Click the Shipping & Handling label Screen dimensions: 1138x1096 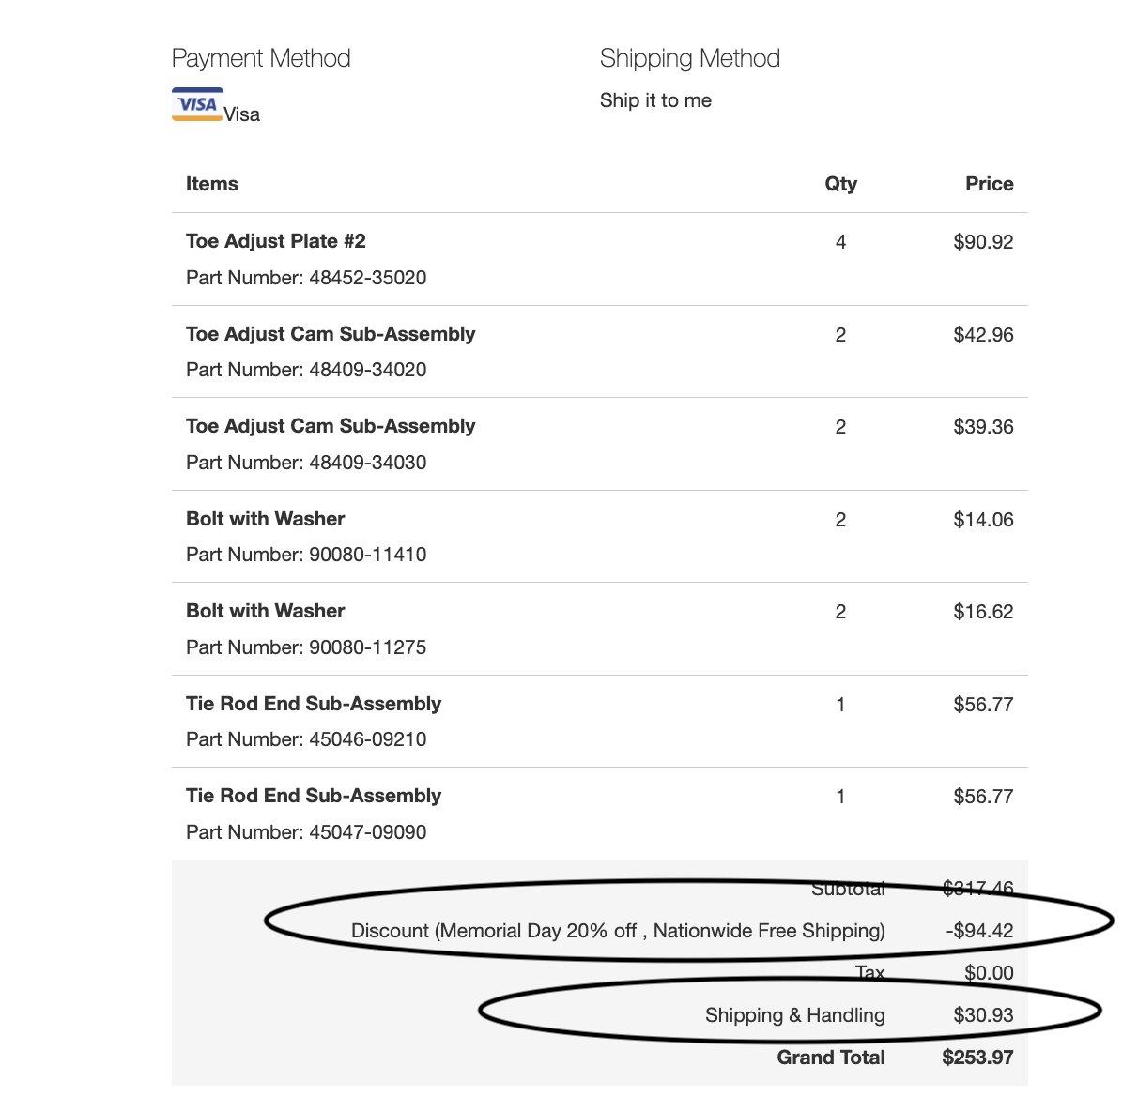tap(795, 1015)
